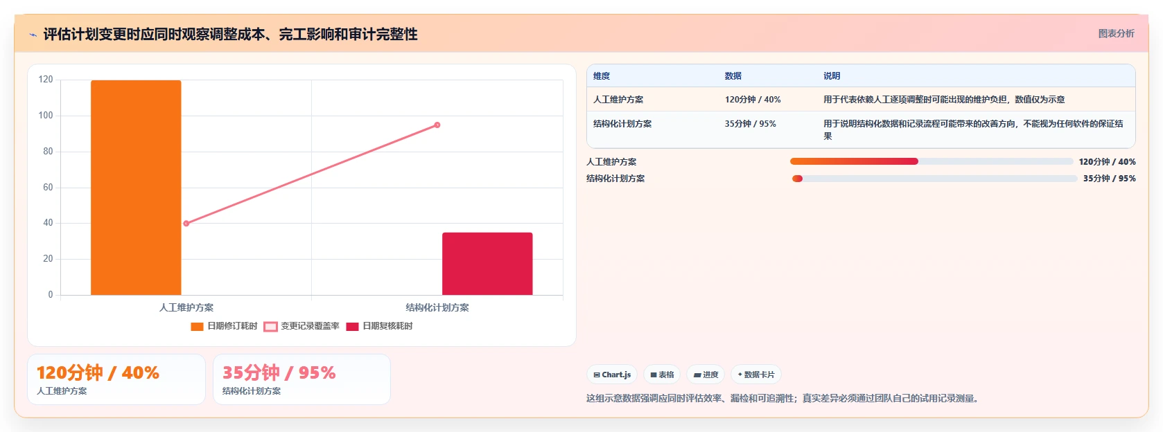Click the 图表分析 label in header

coord(1116,33)
